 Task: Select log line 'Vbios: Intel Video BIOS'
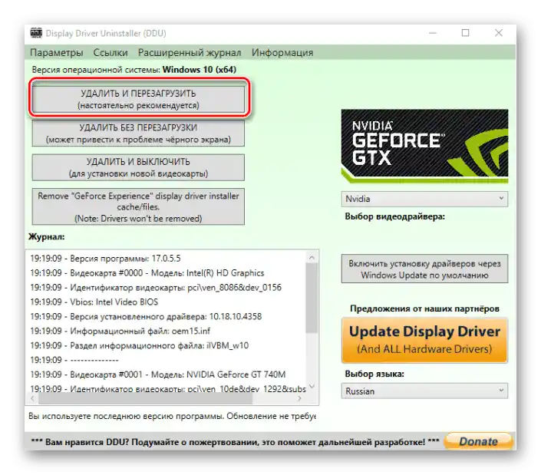point(94,302)
